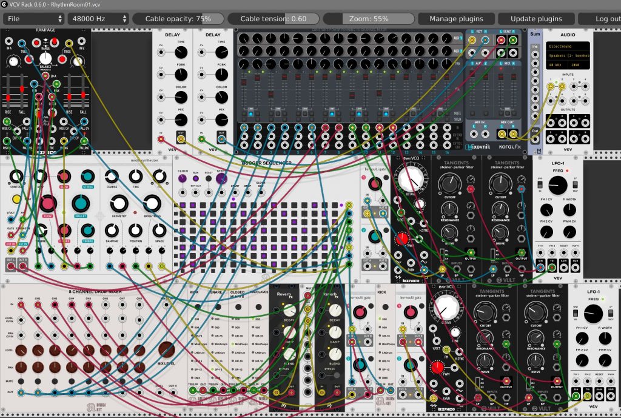621x418 pixels.
Task: Click the Rampage MAX output jack
Action: tap(56, 84)
